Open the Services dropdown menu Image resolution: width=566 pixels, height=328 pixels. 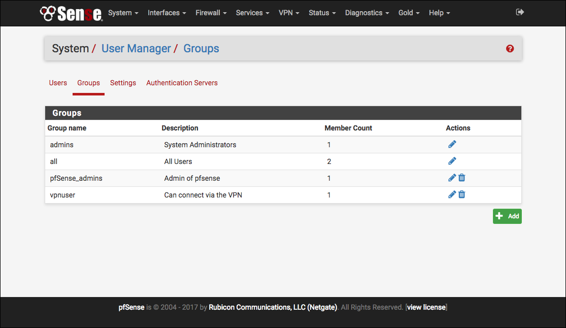(x=252, y=13)
